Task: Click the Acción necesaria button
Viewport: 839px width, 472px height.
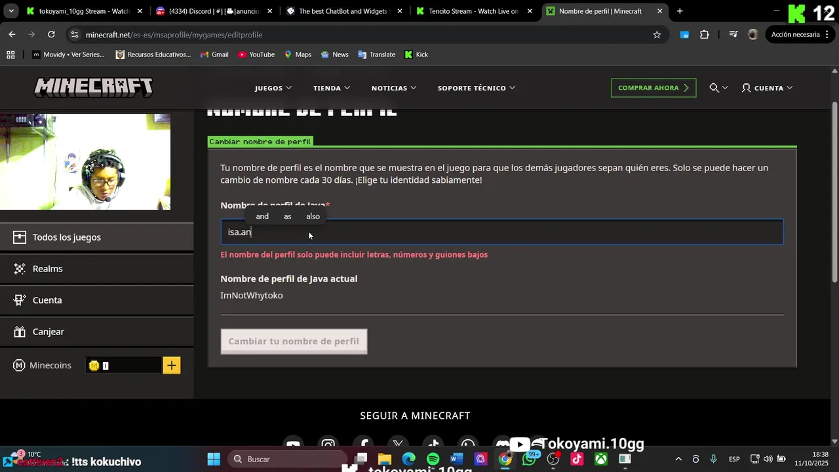Action: 799,35
